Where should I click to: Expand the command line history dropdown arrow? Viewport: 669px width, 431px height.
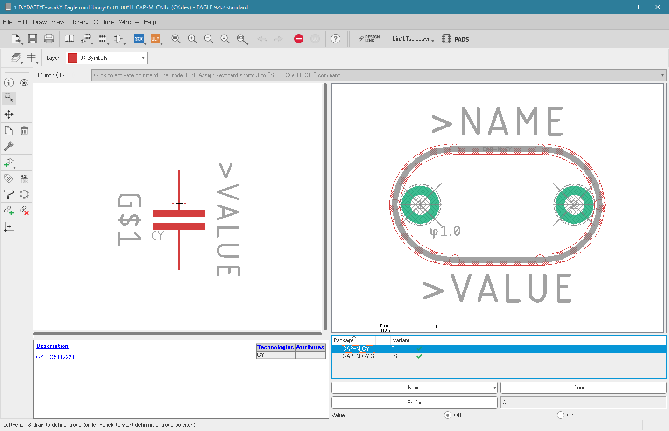(662, 75)
